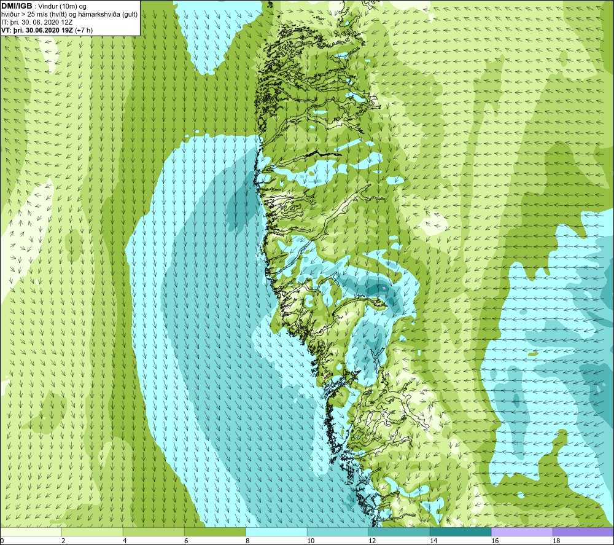This screenshot has width=614, height=545.
Task: Click the 'VT: þri. 30.06.2020 19Z' valid time
Action: pyautogui.click(x=37, y=30)
